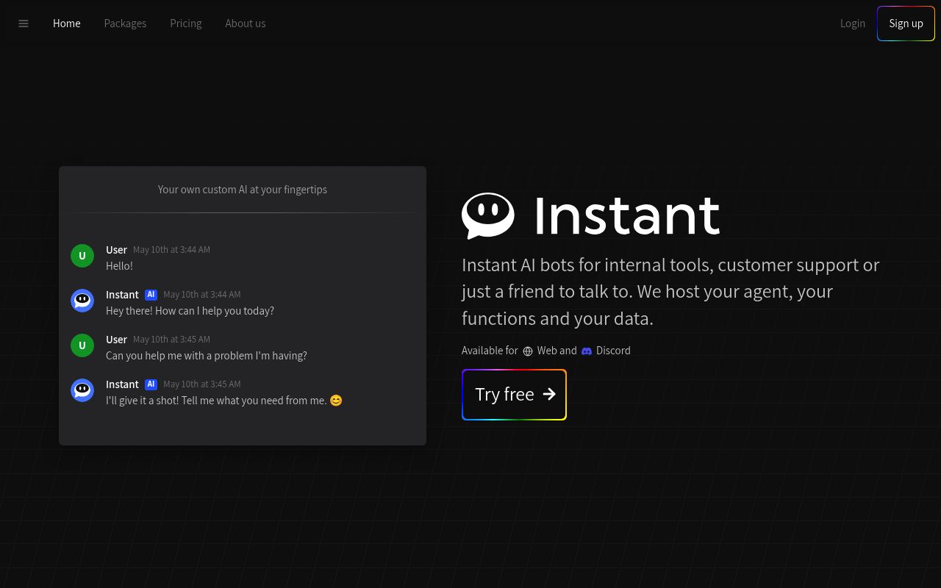Click the "User" name above "Hello!"
Screen dimensions: 941x588
pos(116,250)
